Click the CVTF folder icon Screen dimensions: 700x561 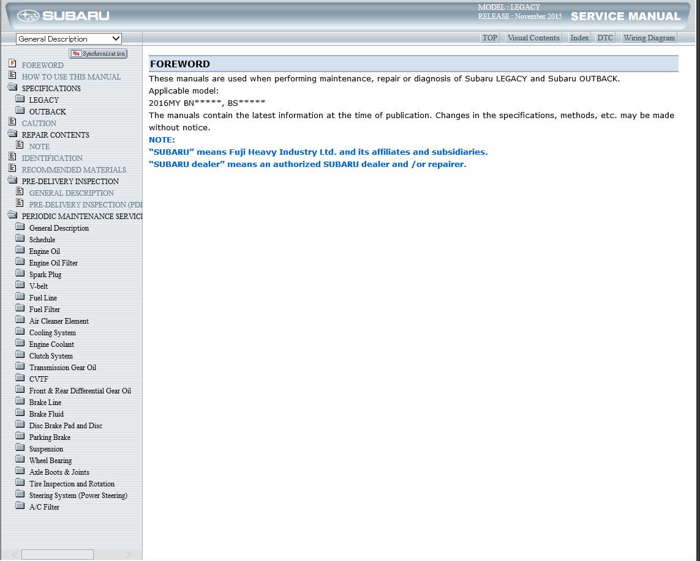[x=20, y=377]
